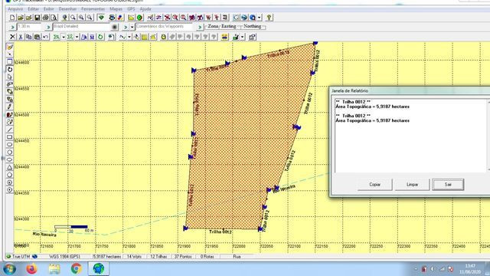Select the straight line tool
Screen dimensions: 490x276
tap(10, 130)
